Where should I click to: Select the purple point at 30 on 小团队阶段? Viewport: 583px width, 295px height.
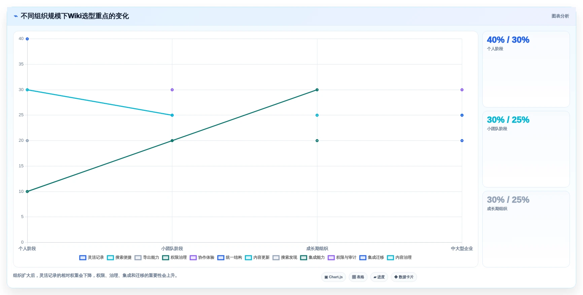click(x=172, y=90)
